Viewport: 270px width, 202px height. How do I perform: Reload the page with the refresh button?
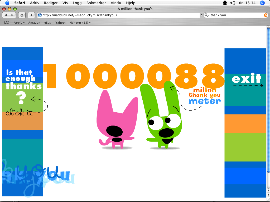coord(22,15)
